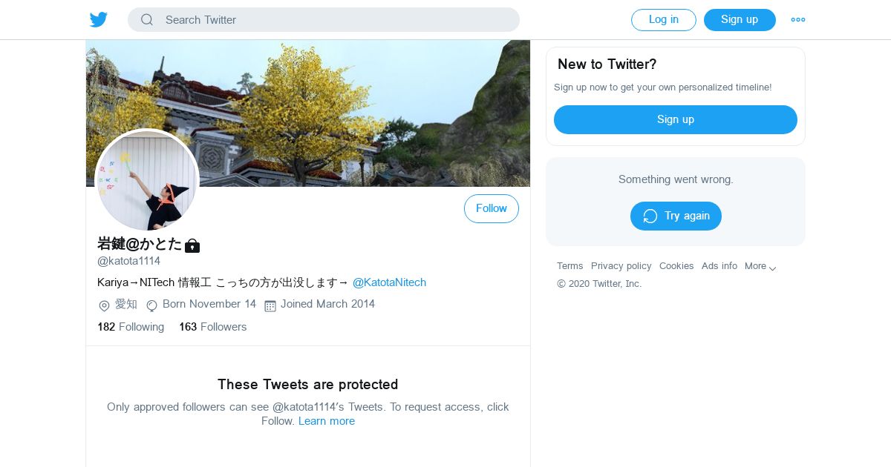Follow the katota1114 account

(492, 208)
